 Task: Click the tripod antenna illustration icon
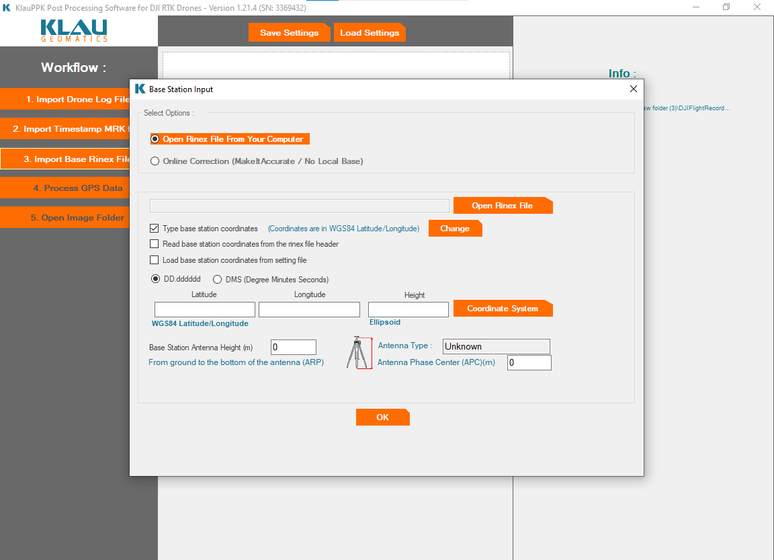[x=359, y=352]
